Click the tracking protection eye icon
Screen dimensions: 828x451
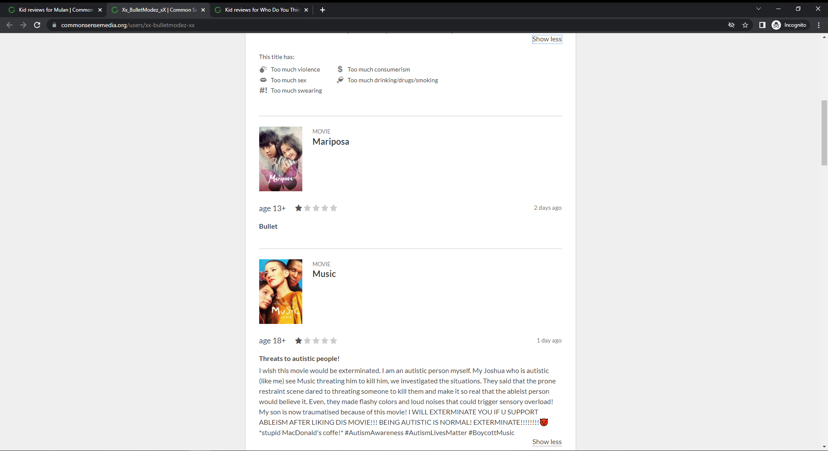[731, 25]
